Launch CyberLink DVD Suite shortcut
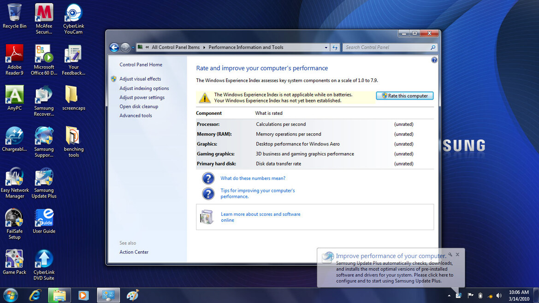This screenshot has height=303, width=539. coord(44,265)
